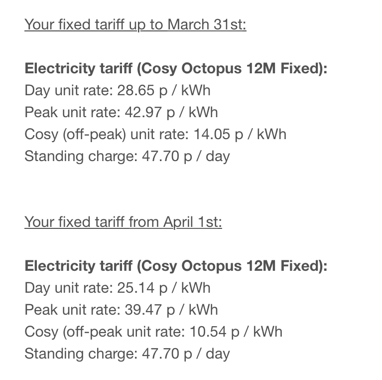Screen dimensions: 382x380
Task: Click the value 39.47 in new peak rate
Action: point(143,310)
